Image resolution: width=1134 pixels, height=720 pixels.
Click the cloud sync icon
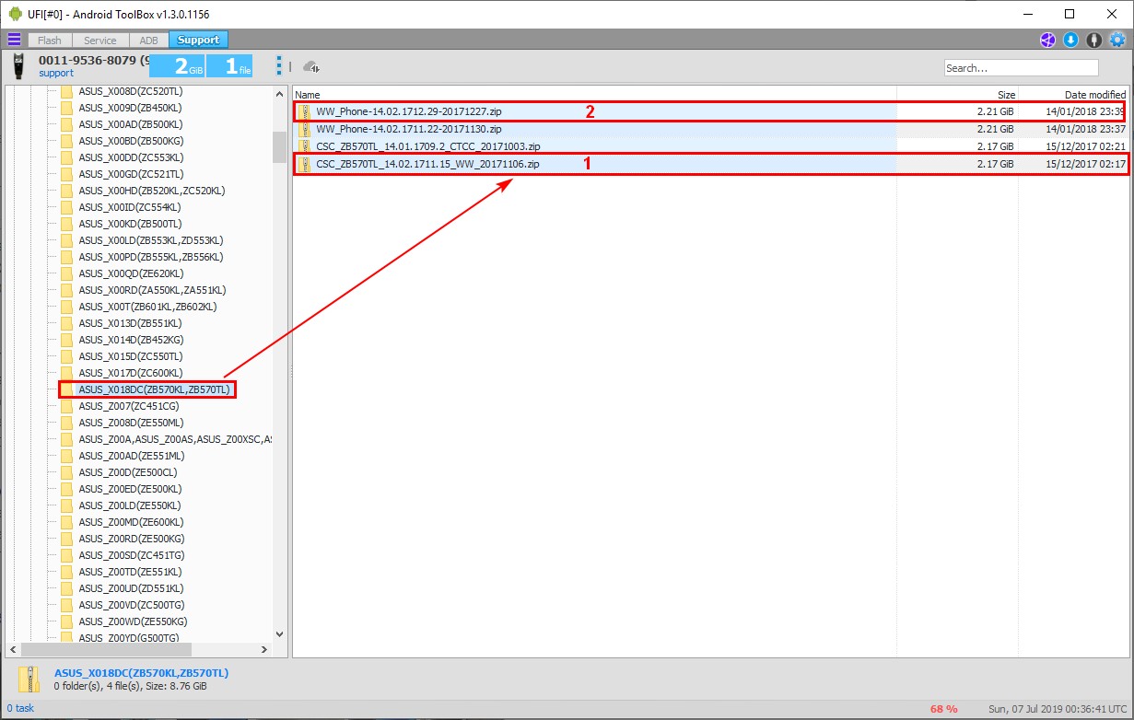(x=311, y=66)
